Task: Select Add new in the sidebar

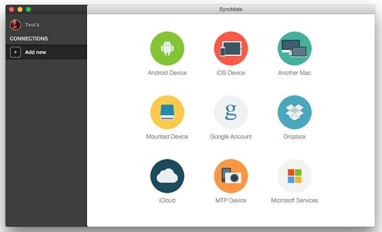Action: 46,52
